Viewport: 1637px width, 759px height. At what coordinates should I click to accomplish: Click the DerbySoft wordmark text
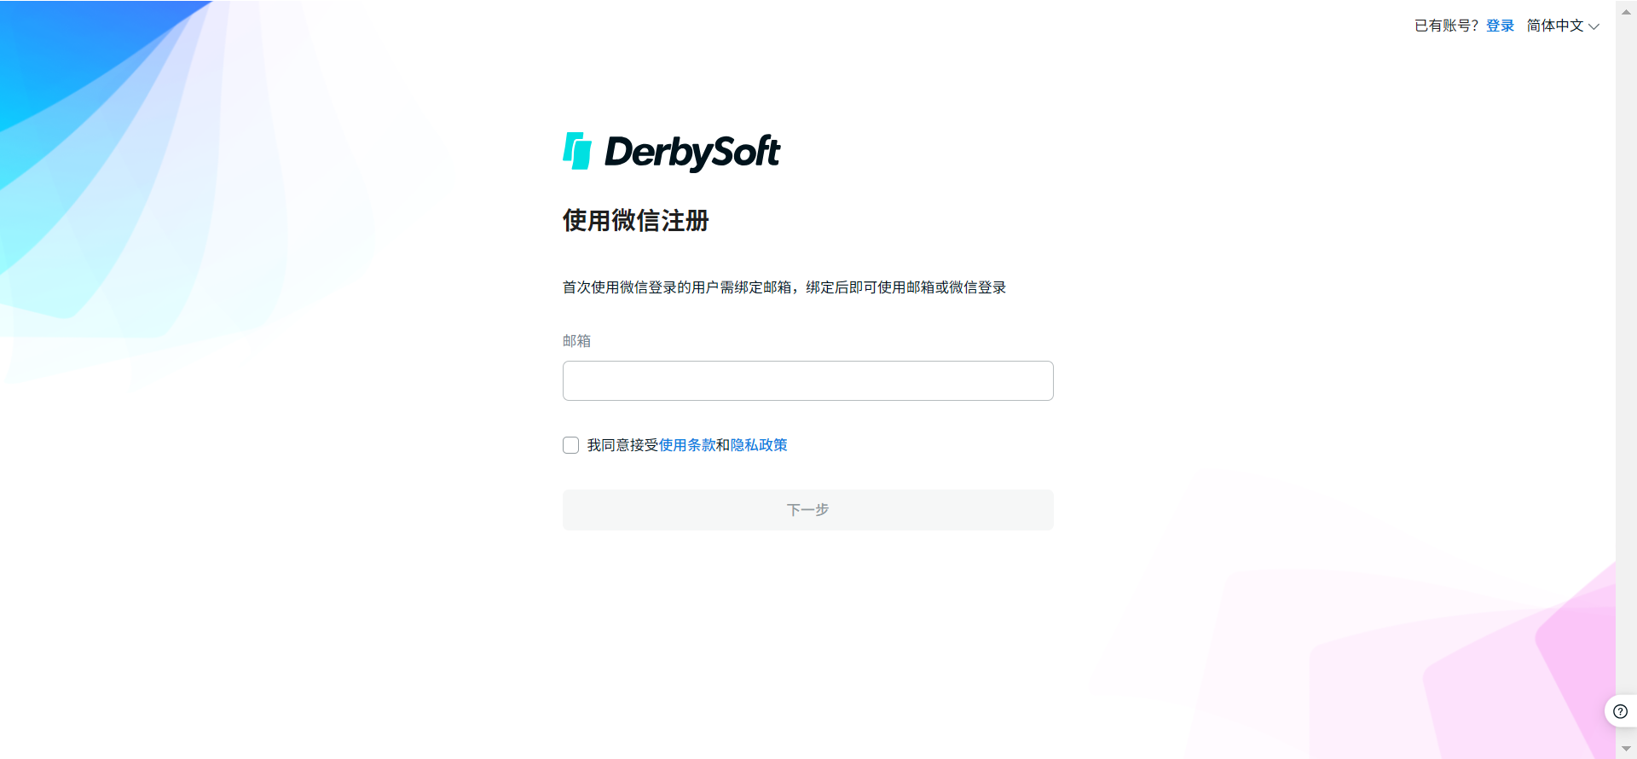point(691,153)
